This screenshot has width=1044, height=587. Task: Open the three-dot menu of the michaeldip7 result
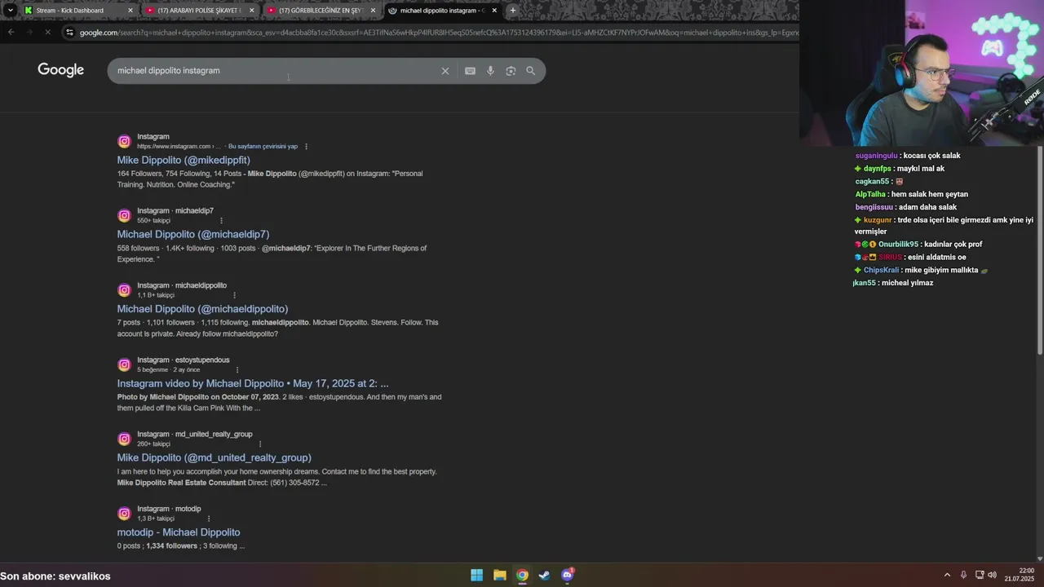click(x=221, y=221)
